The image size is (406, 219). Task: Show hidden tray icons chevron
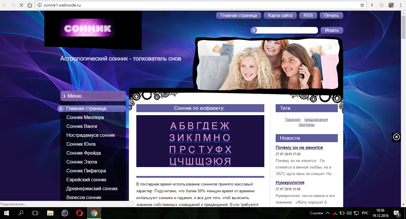click(x=328, y=213)
